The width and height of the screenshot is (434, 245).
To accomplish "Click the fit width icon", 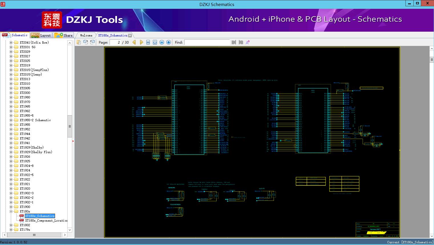I will 148,42.
